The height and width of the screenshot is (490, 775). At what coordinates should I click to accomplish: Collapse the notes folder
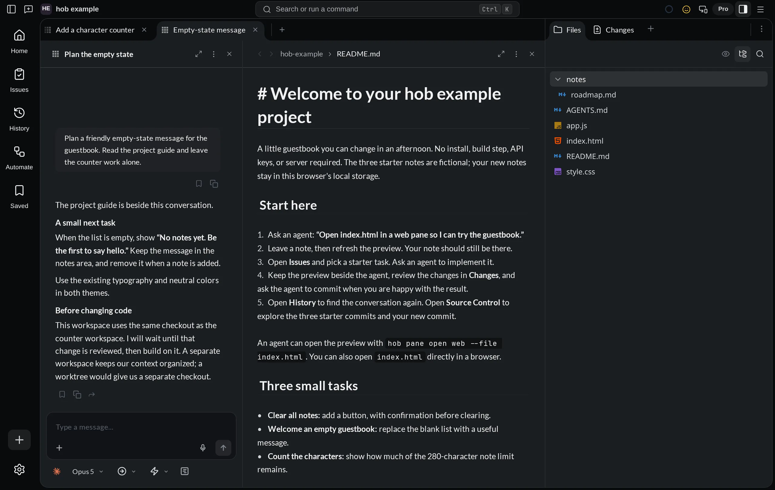pos(658,79)
